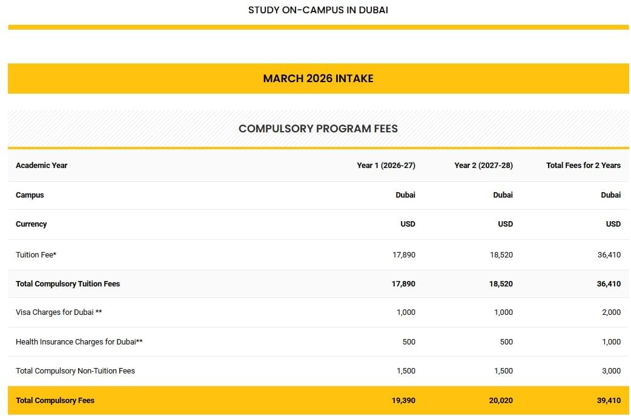Expand the March 2026 Intake banner
631x420 pixels.
[x=318, y=79]
